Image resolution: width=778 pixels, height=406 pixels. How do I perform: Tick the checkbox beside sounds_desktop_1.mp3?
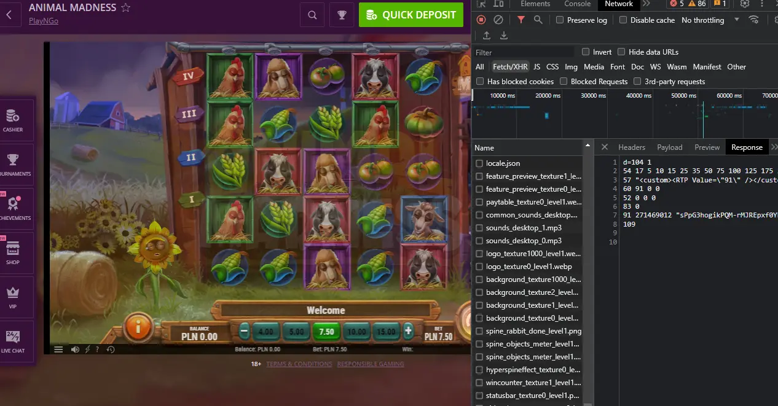point(480,228)
